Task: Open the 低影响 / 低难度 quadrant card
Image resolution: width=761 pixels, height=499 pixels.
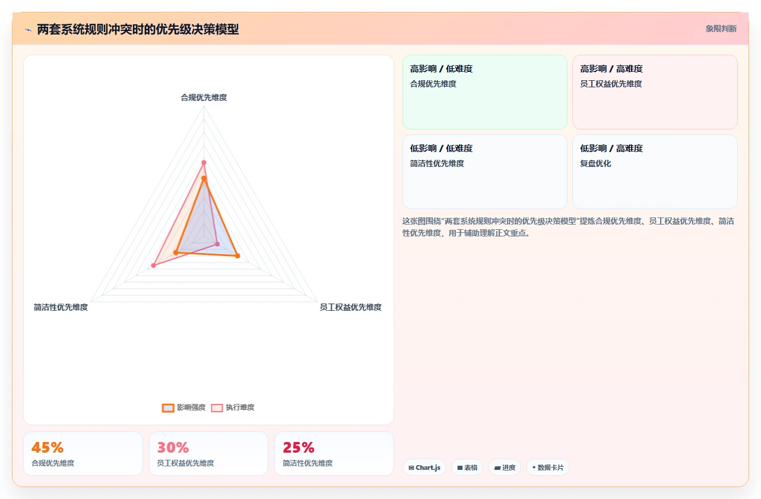Action: pos(485,172)
